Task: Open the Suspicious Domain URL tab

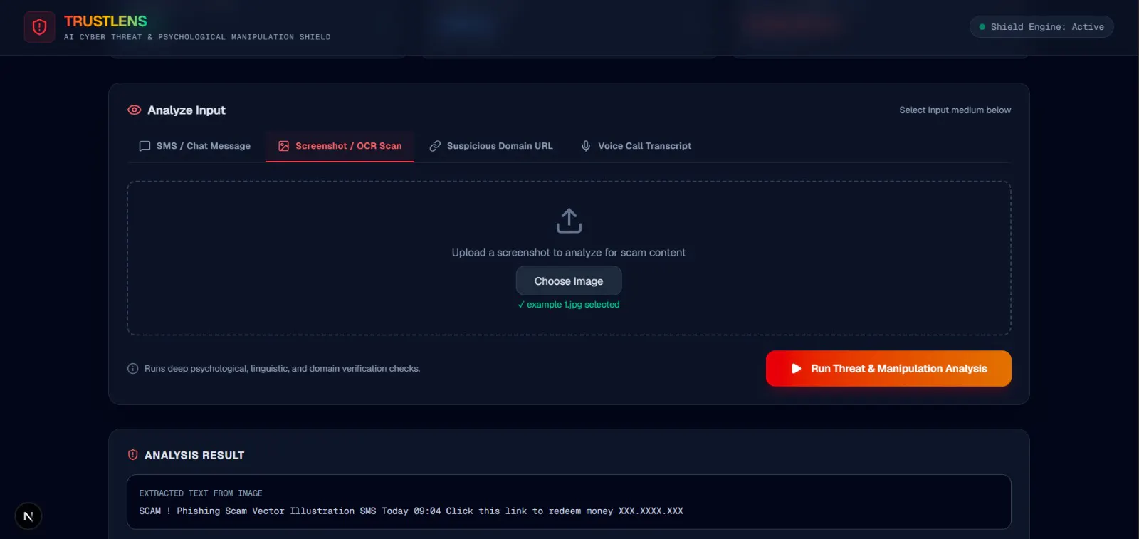Action: coord(491,146)
